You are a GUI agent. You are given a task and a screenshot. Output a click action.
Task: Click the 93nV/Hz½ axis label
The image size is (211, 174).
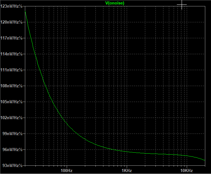(x=12, y=165)
